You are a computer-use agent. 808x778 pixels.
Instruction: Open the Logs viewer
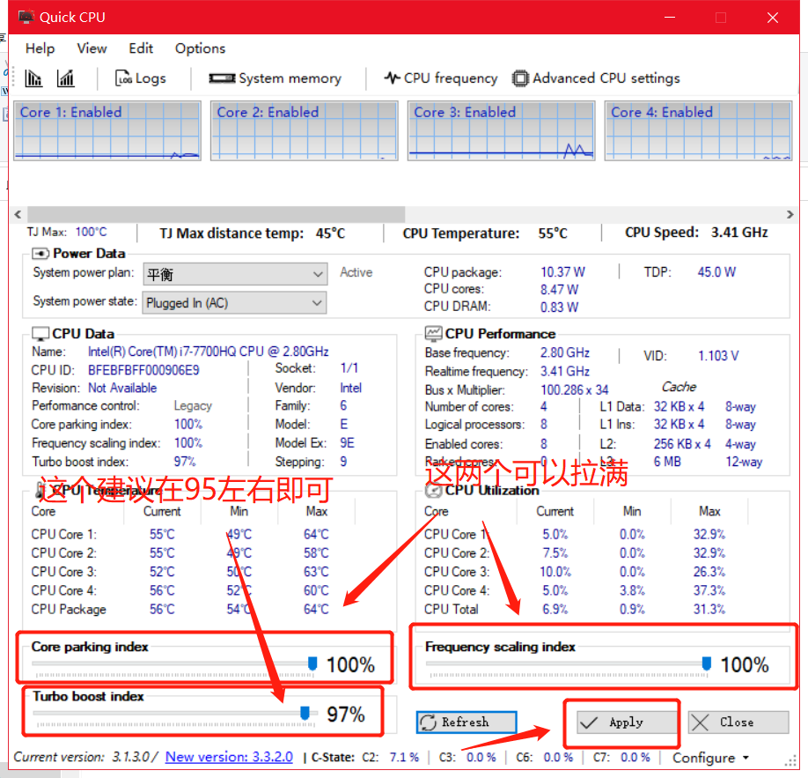tap(140, 78)
